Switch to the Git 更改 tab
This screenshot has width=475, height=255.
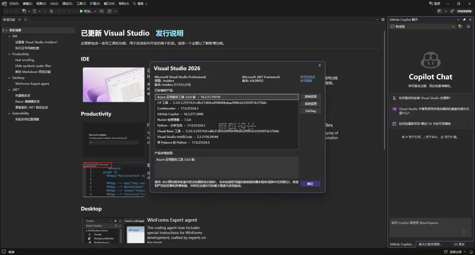tap(459, 244)
